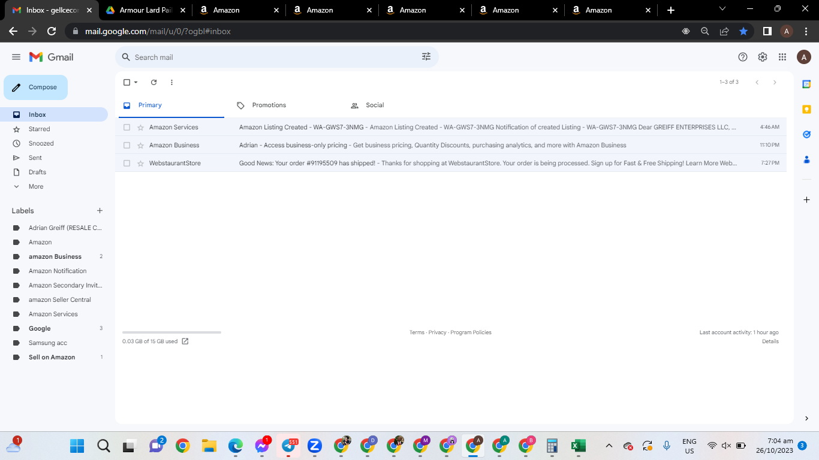This screenshot has height=460, width=819.
Task: Open Google Contacts side panel
Action: click(x=806, y=160)
